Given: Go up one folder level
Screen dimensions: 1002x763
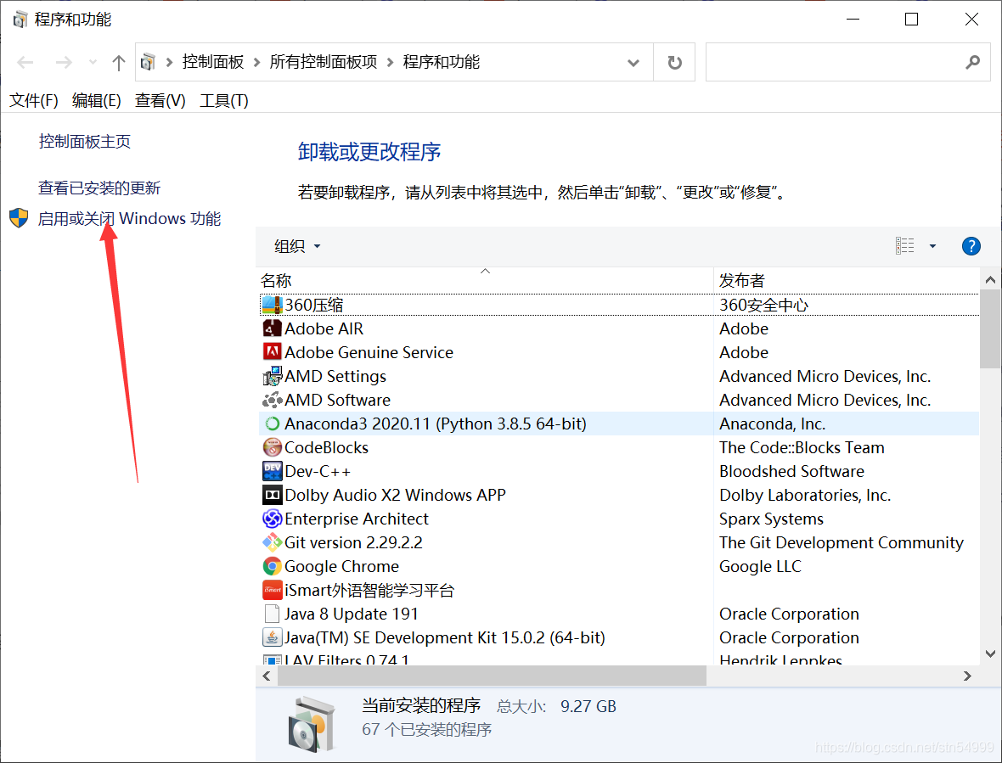Looking at the screenshot, I should click(x=118, y=62).
